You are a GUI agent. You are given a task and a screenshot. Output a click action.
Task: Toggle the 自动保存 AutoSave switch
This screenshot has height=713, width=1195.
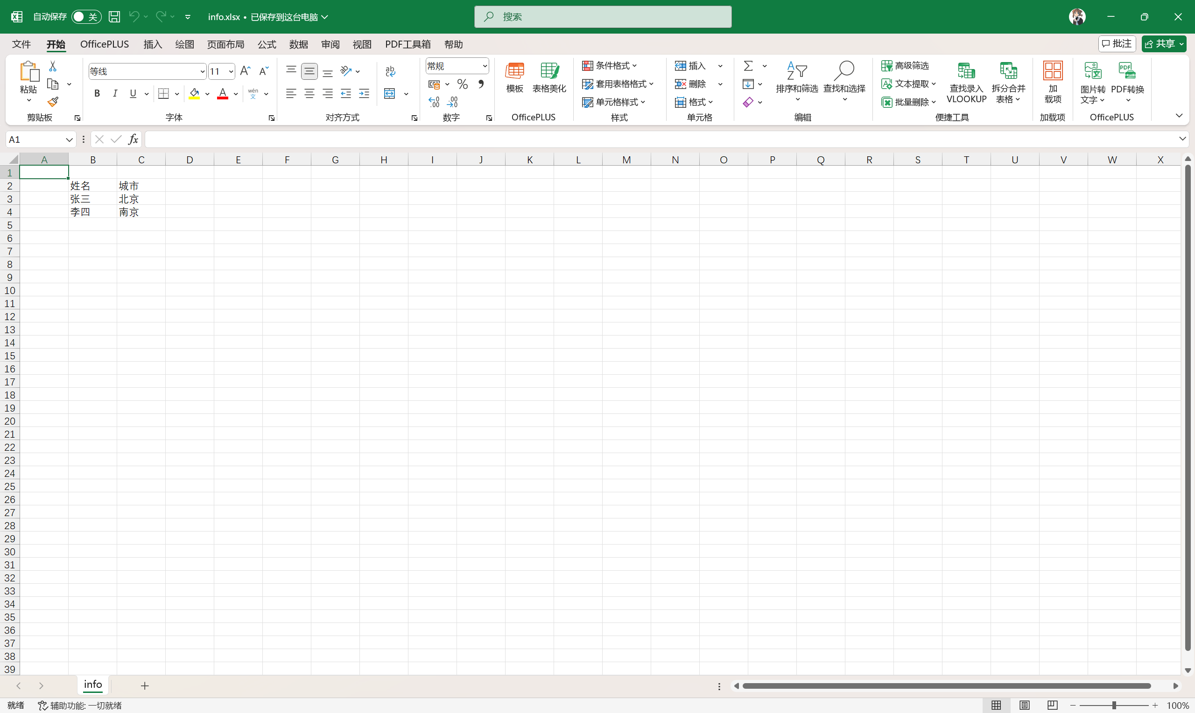[x=86, y=17]
